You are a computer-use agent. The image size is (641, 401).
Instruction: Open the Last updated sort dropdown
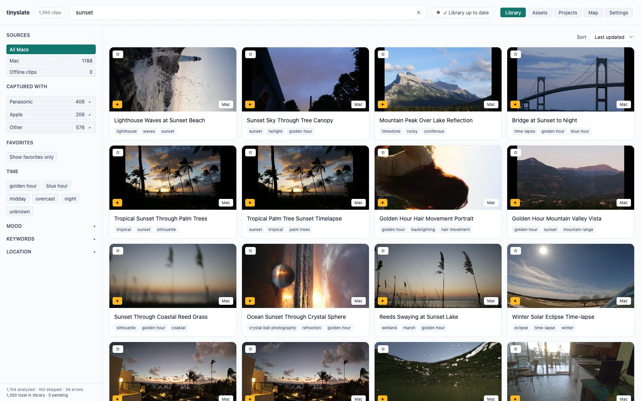[x=612, y=37]
